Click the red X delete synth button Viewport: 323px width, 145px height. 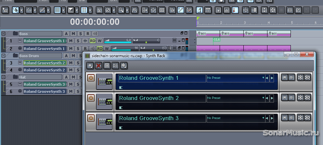pos(98,66)
